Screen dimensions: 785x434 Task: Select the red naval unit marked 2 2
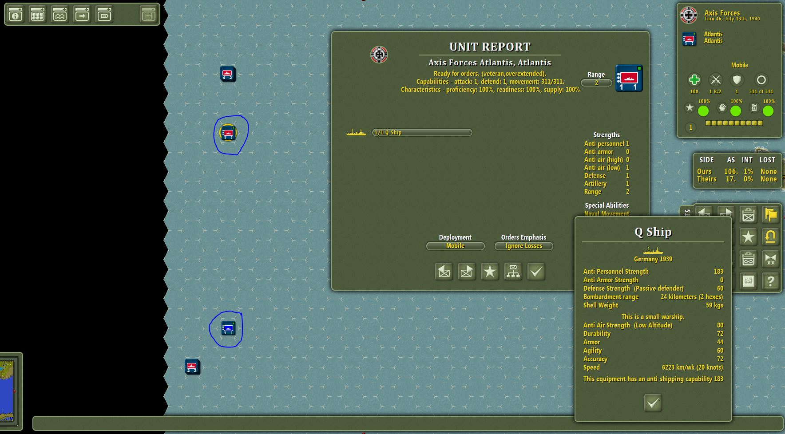192,367
